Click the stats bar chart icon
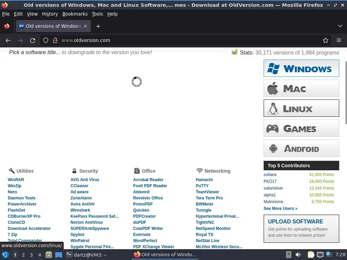Screen dimensions: 347x260 234,52
